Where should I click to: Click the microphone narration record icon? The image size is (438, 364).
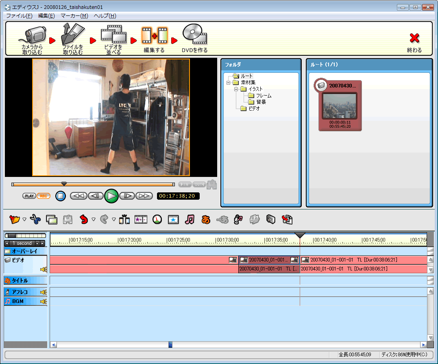pos(238,220)
